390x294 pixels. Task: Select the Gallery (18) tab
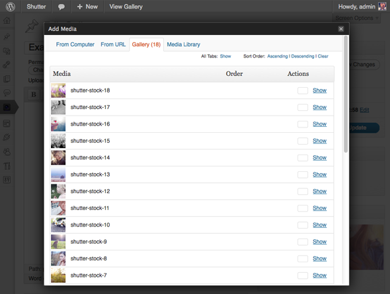click(x=146, y=44)
